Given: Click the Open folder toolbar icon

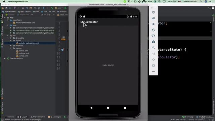Looking at the screenshot, I should [3, 8].
